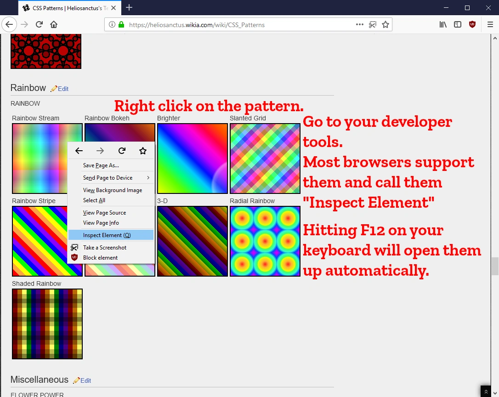Open the Home page icon
Screen dimensions: 499x397
click(x=54, y=24)
